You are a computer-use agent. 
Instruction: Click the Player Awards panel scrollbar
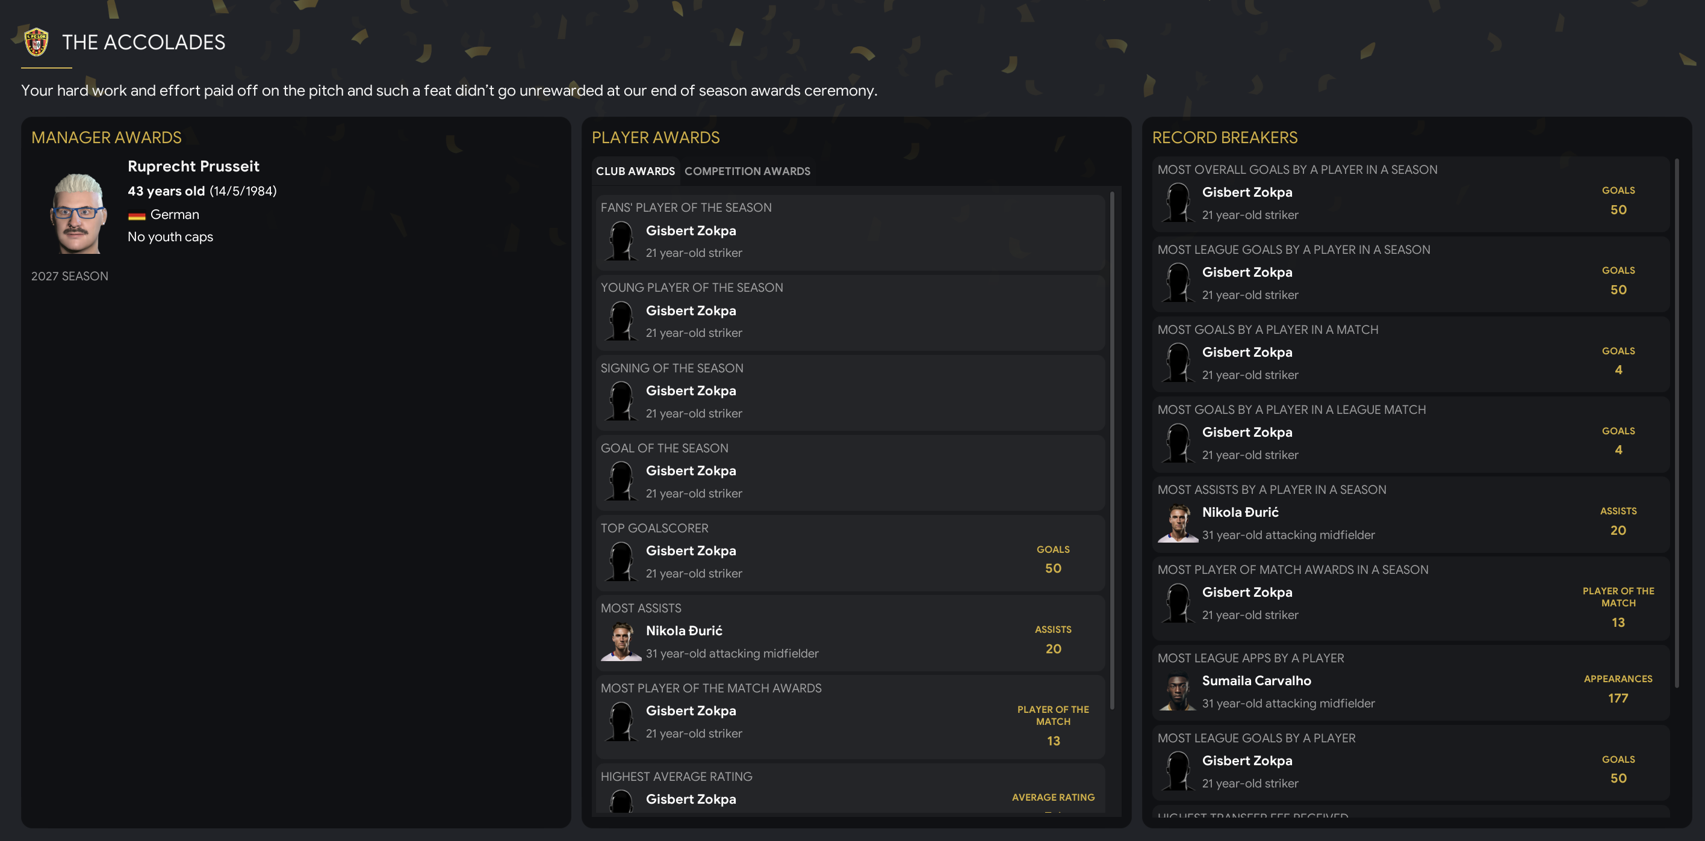[1112, 449]
